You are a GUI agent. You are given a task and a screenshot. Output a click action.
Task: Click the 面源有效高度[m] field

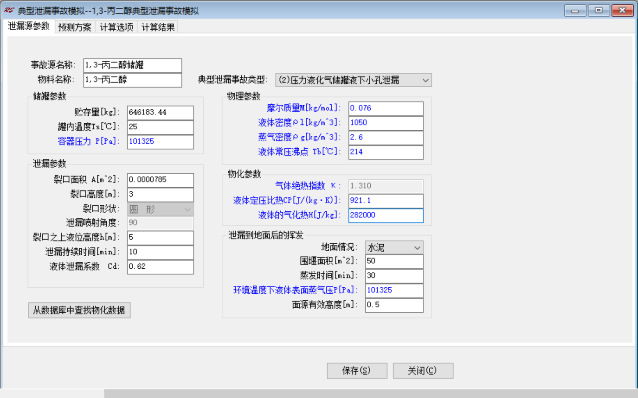click(x=394, y=305)
